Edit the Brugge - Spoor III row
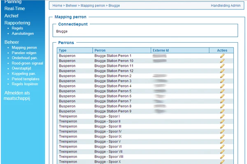The height and width of the screenshot is (164, 247). pyautogui.click(x=222, y=126)
